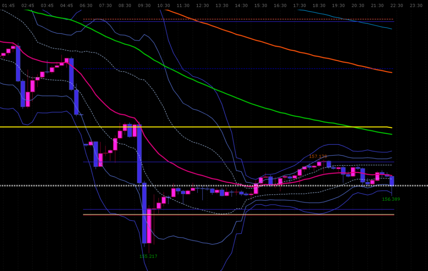The image size is (428, 271).
Task: Click the 01:45 time axis label
Action: pos(8,5)
